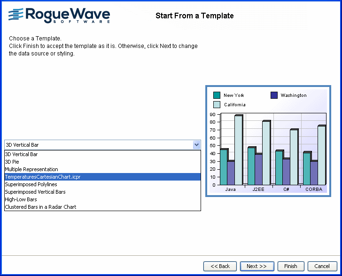Pick TemperaturesCartesianChart.icpr from the list
The image size is (342, 276).
pyautogui.click(x=42, y=177)
